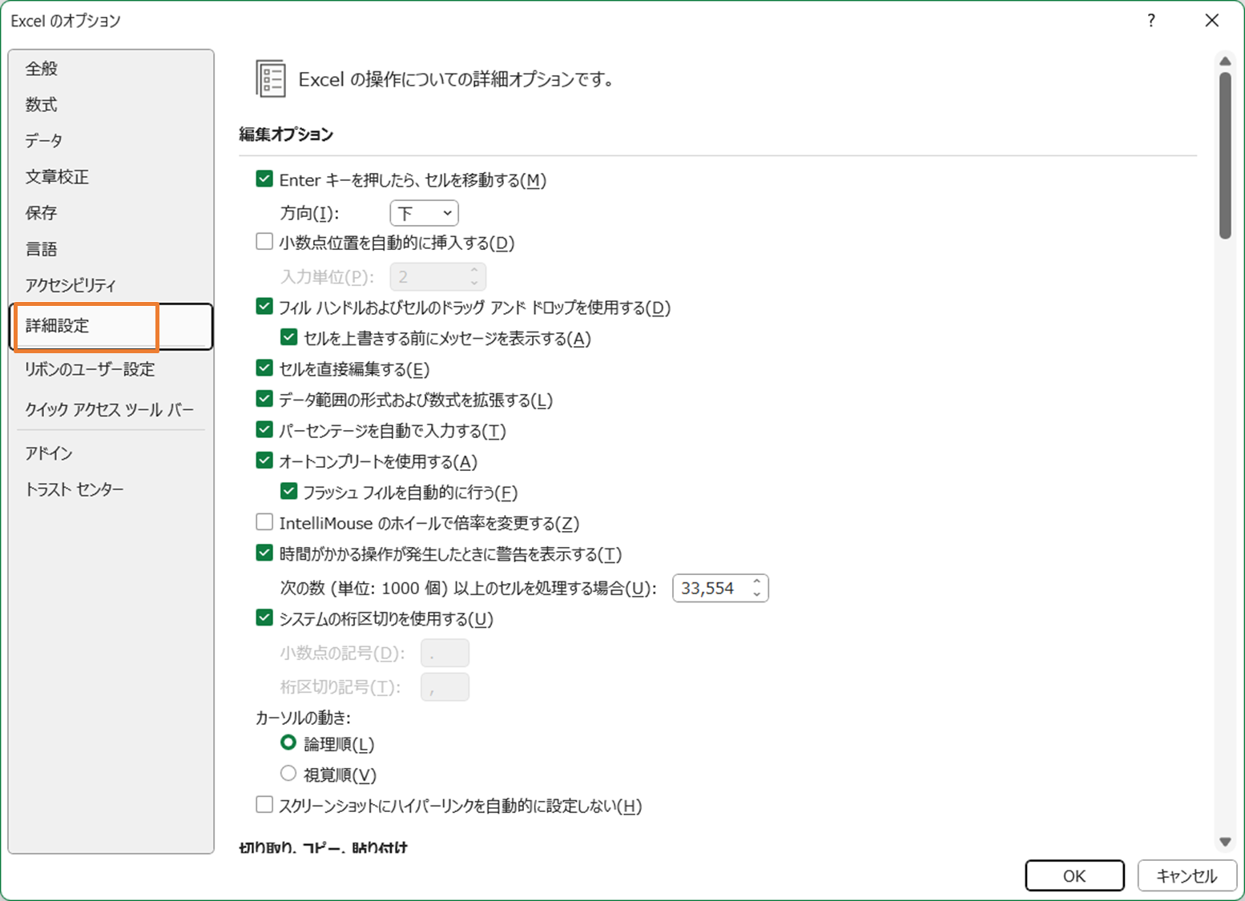
Task: Increase the 33,554 value with up arrow
Action: click(757, 581)
